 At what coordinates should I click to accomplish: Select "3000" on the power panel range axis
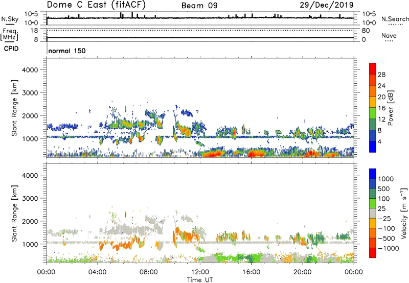[30, 93]
